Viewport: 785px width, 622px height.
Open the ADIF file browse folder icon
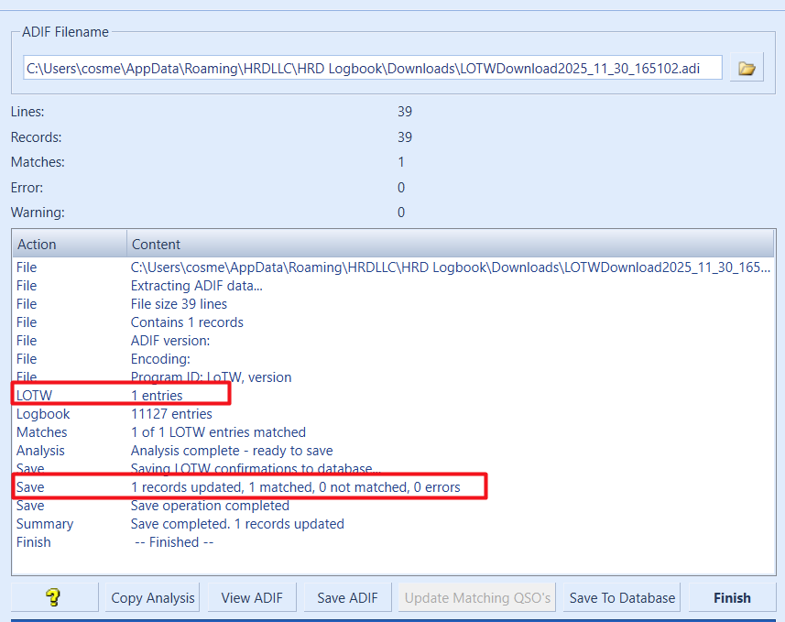coord(747,68)
